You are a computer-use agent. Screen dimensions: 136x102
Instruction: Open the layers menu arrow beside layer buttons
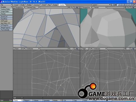coord(135,5)
